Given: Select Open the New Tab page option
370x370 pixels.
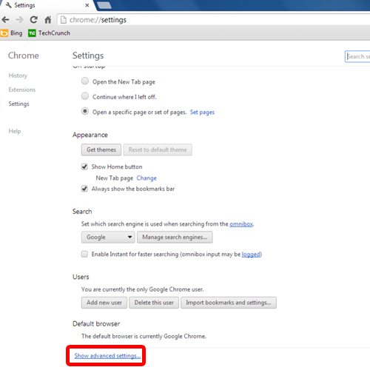Looking at the screenshot, I should [85, 81].
